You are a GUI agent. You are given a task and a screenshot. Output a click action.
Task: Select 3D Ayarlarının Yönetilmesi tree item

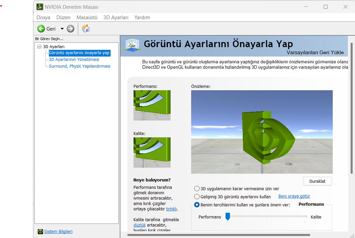click(74, 60)
